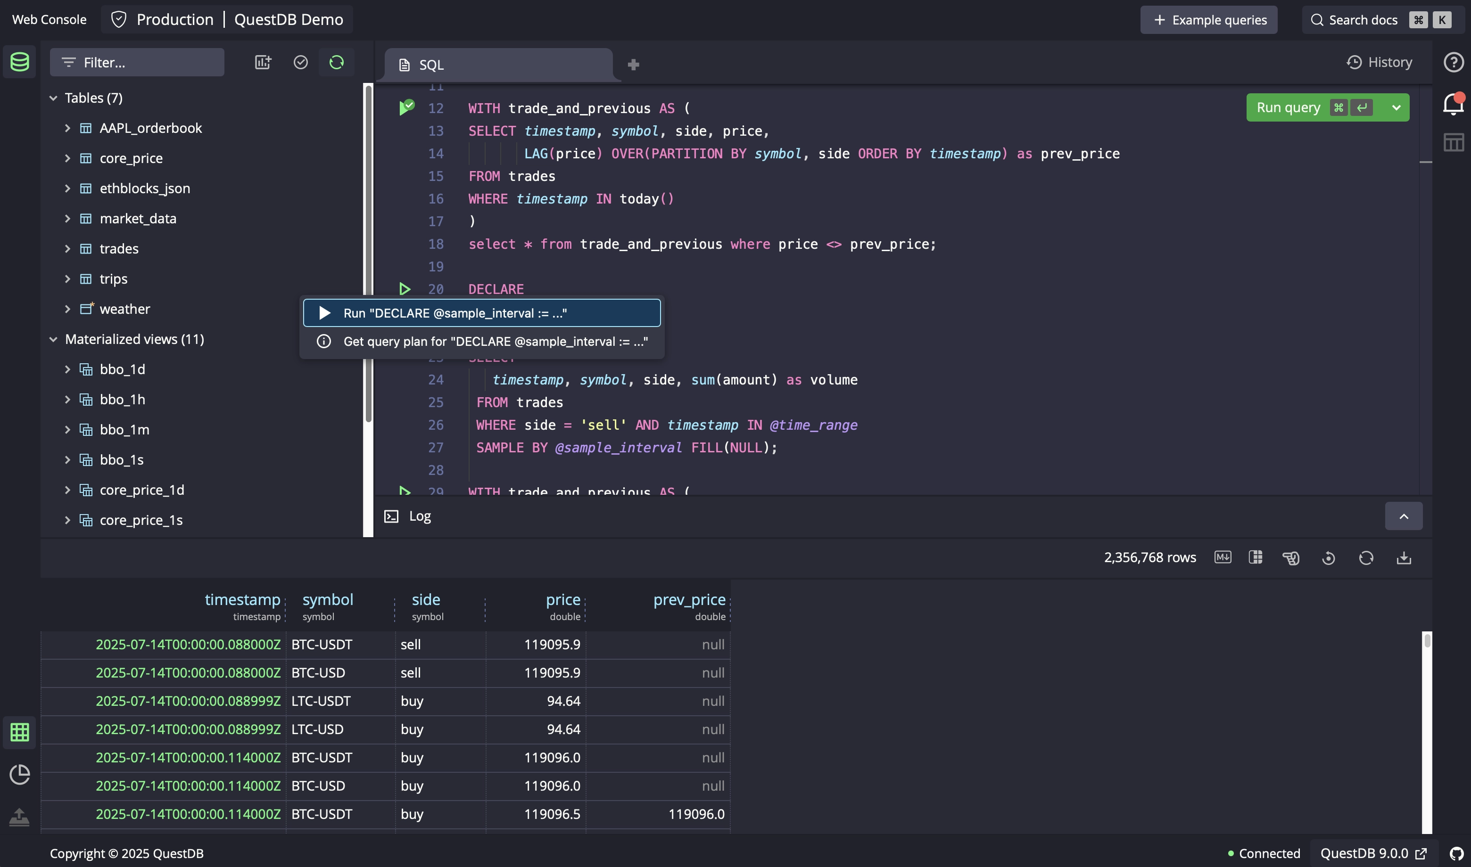Click the Log terminal icon
This screenshot has width=1471, height=867.
coord(391,516)
